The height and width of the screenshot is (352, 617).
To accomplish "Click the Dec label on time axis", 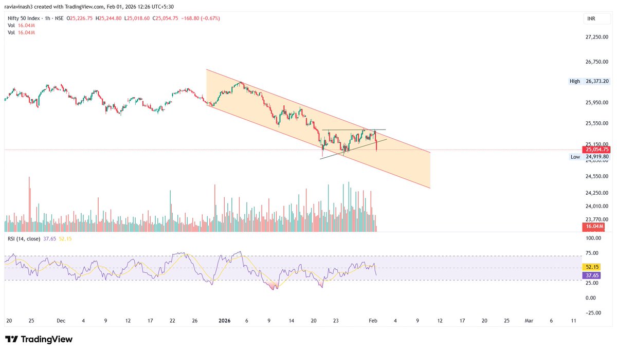I will (x=61, y=321).
